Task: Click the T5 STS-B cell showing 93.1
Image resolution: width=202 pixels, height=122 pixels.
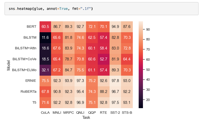Action: click(127, 103)
